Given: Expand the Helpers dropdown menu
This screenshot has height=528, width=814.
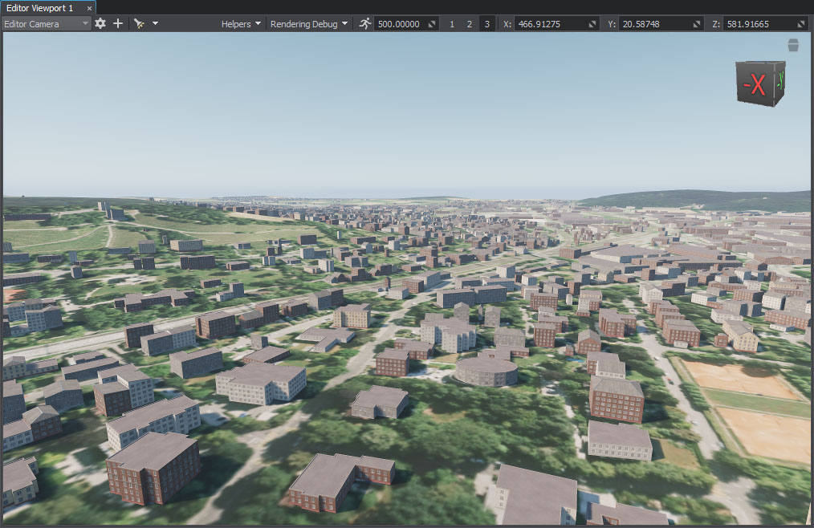Looking at the screenshot, I should [x=242, y=24].
